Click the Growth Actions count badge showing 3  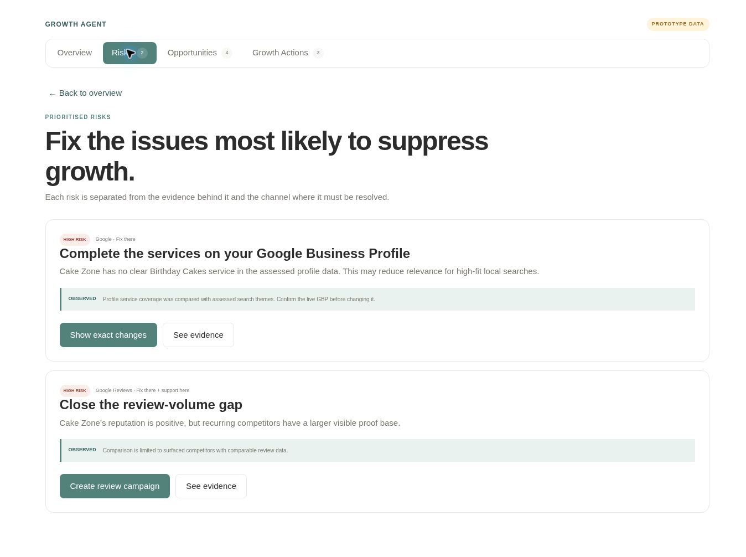pyautogui.click(x=318, y=53)
